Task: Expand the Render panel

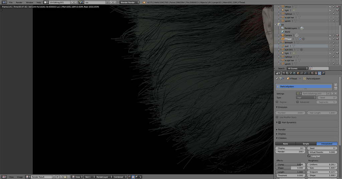Action: 282,129
